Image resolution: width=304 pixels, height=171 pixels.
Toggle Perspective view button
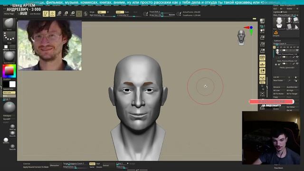point(262,57)
